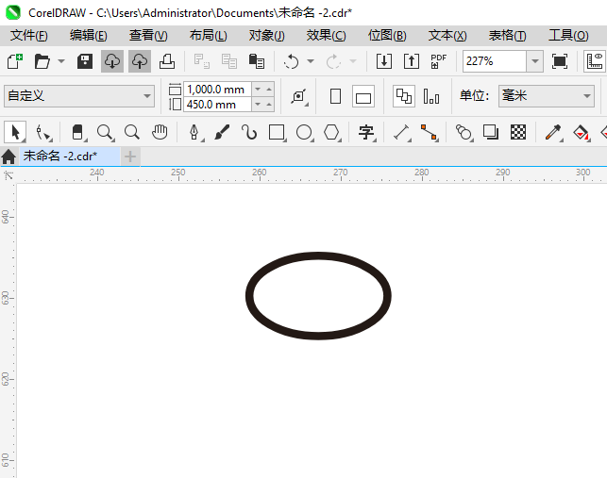Select the Interactive Fill bucket tool
The image size is (607, 478).
click(x=582, y=132)
